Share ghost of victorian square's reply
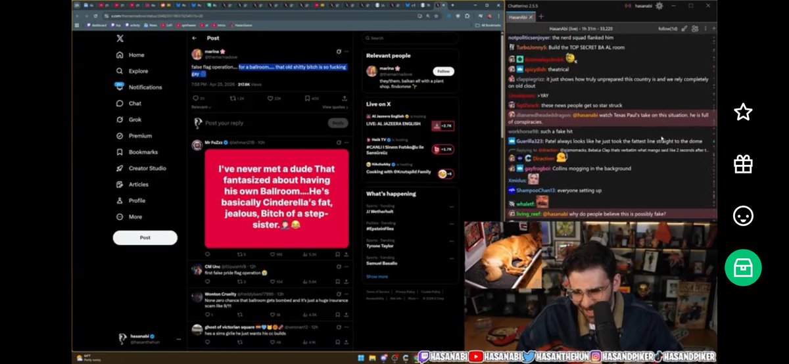789x364 pixels. pos(347,342)
